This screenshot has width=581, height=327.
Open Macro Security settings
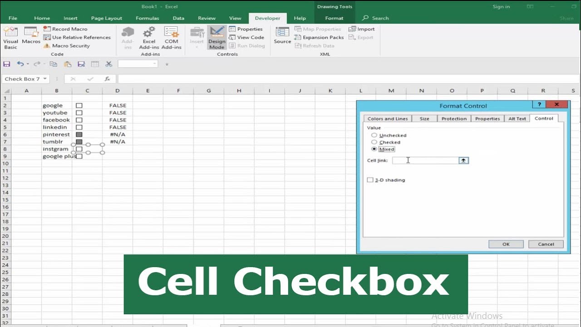(66, 45)
